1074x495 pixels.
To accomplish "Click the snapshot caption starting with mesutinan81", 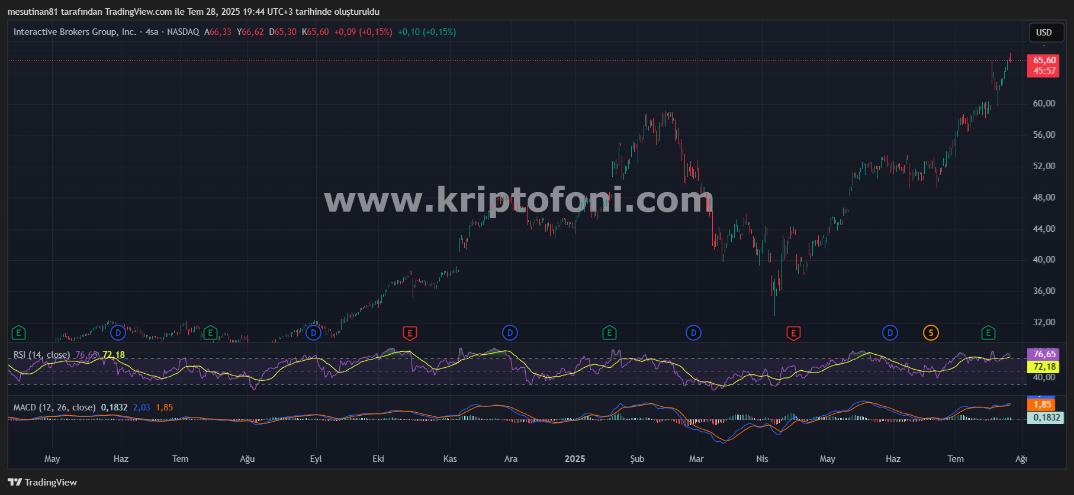I will (x=194, y=11).
